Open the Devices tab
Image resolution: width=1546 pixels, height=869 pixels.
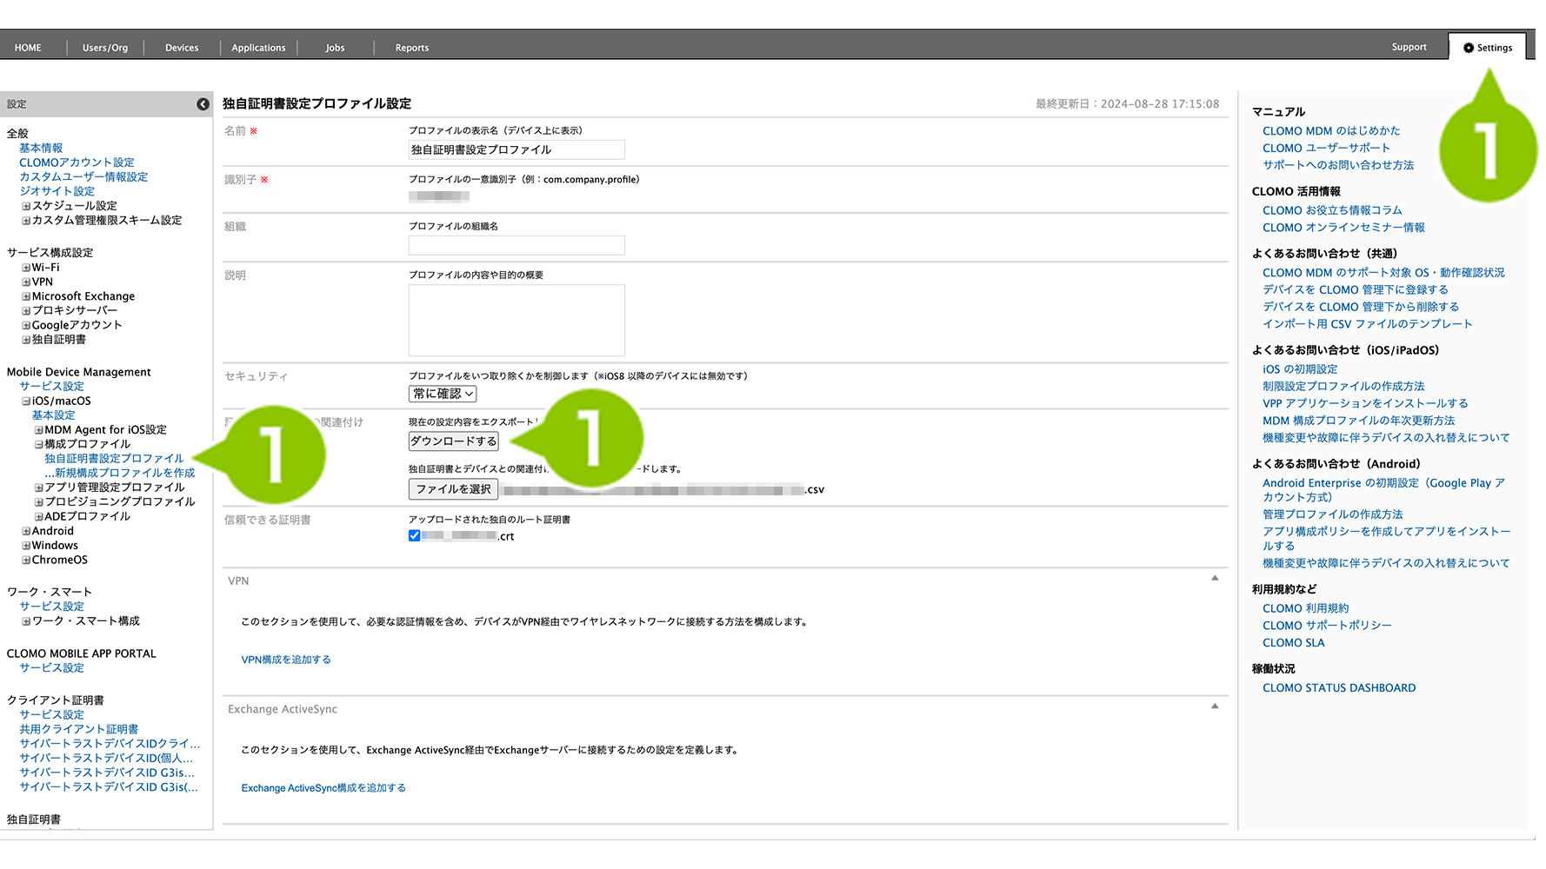pyautogui.click(x=182, y=48)
